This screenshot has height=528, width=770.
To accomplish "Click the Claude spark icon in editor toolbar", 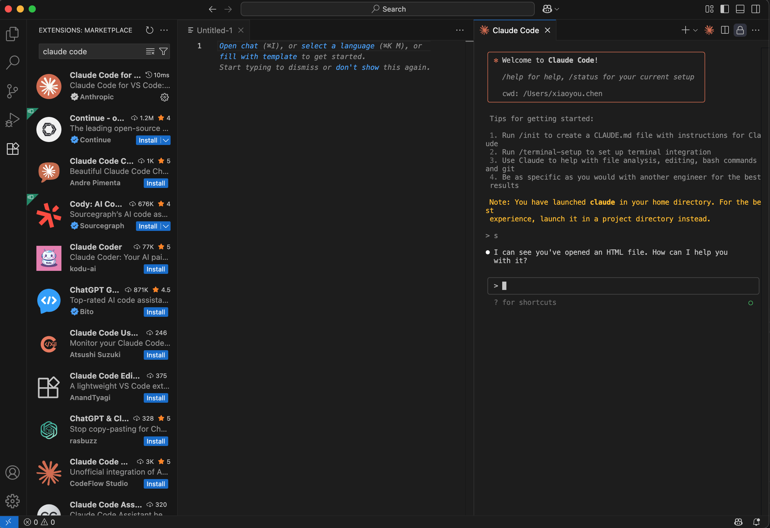I will tap(709, 30).
